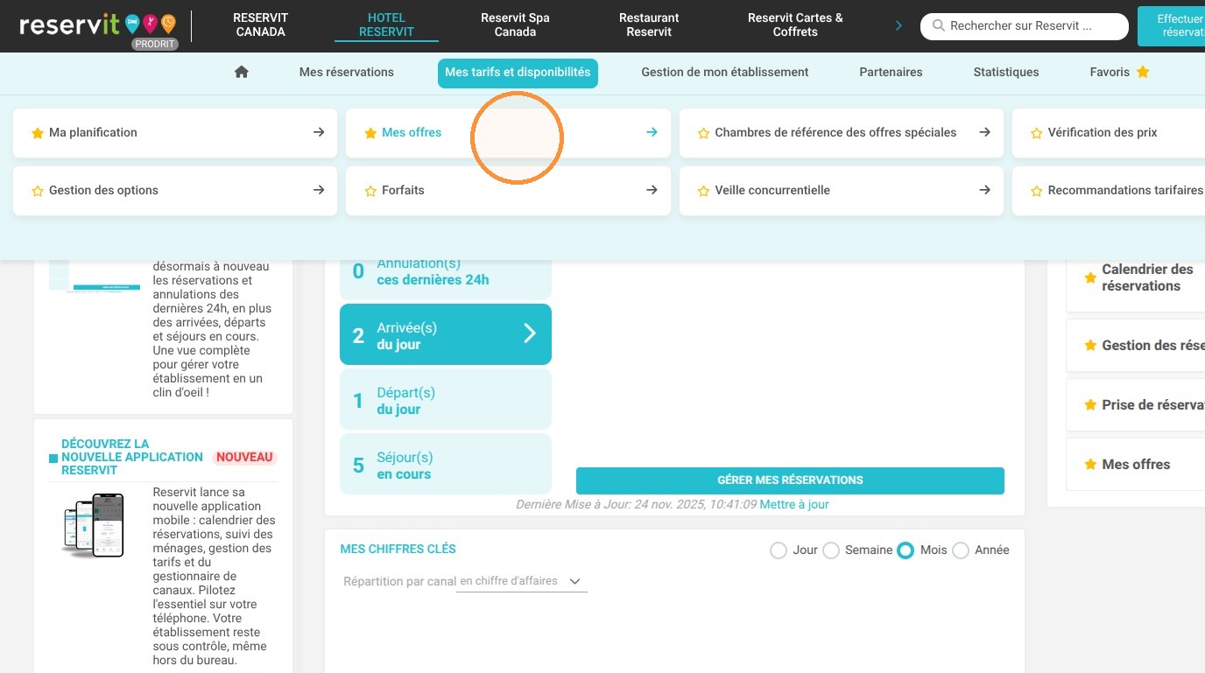Expand the Arrivée(s) du jour chevron
The width and height of the screenshot is (1205, 673).
[530, 333]
